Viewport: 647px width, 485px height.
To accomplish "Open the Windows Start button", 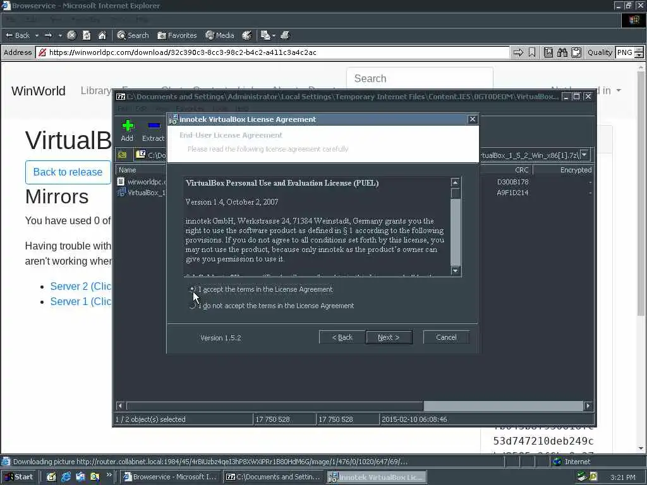I will tap(19, 477).
